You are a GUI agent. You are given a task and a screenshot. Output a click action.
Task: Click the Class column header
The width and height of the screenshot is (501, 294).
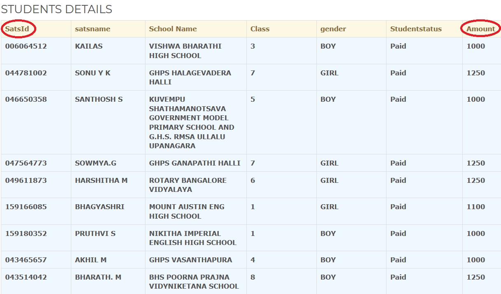(260, 29)
